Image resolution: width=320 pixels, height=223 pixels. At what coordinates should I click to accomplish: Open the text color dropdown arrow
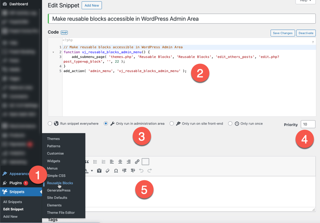point(92,171)
